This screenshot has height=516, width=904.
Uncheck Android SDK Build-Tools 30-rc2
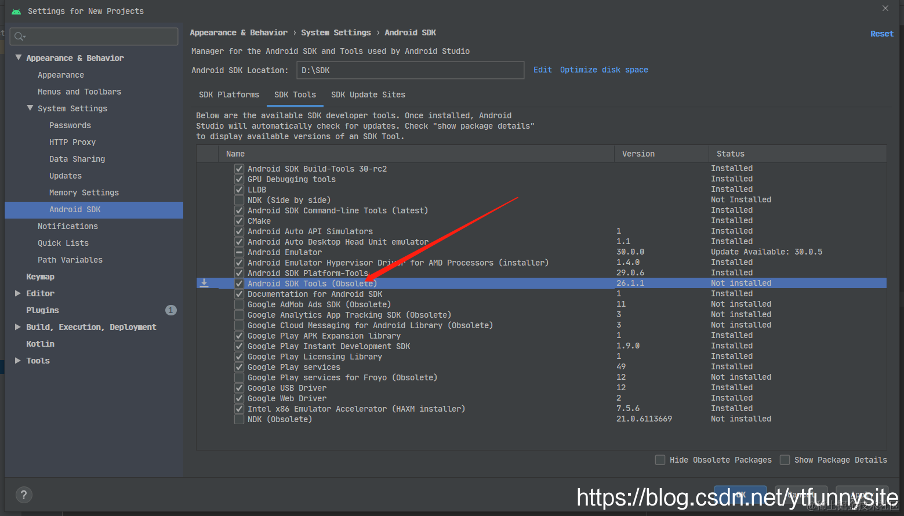click(x=239, y=169)
